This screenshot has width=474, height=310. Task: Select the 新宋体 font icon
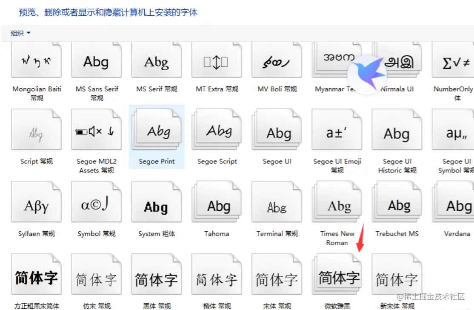coord(397,274)
